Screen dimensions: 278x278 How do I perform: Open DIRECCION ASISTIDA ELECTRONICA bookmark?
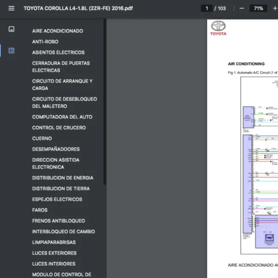point(56,164)
